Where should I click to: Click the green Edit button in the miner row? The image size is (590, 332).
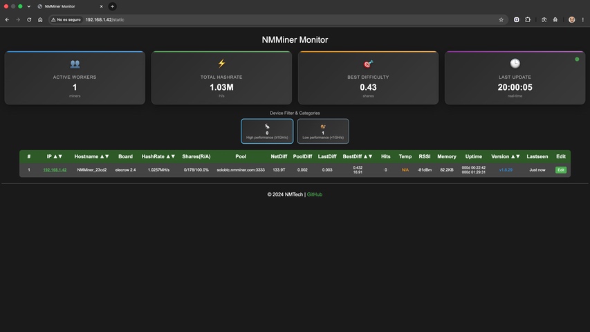click(x=561, y=169)
